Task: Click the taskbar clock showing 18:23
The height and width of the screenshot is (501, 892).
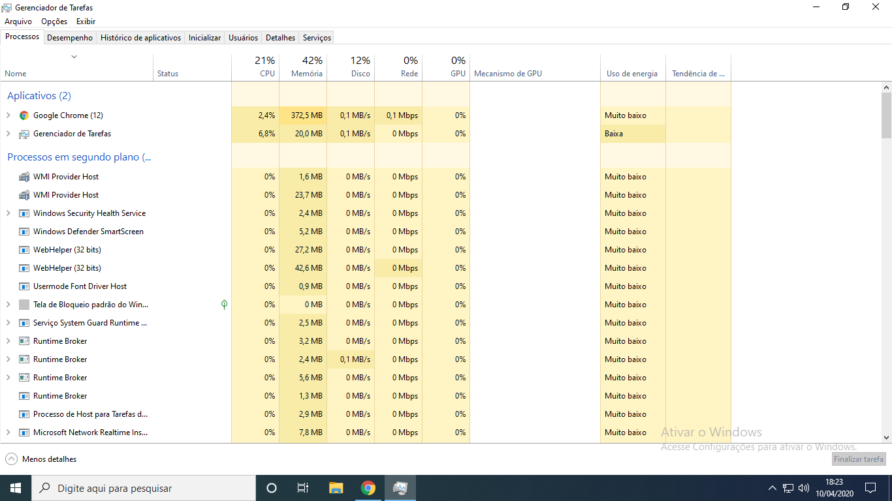Action: 834,488
